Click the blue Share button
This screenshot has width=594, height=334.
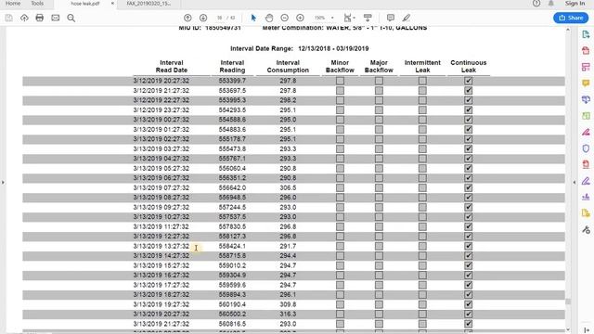click(571, 18)
